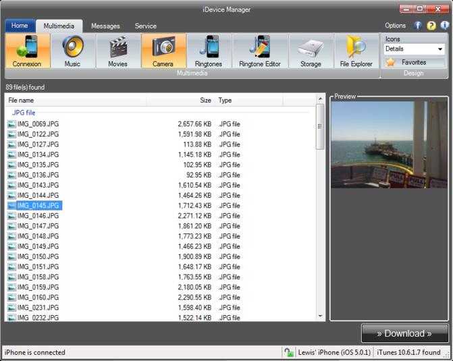Select the Camera icon
Image resolution: width=453 pixels, height=361 pixels.
(163, 51)
